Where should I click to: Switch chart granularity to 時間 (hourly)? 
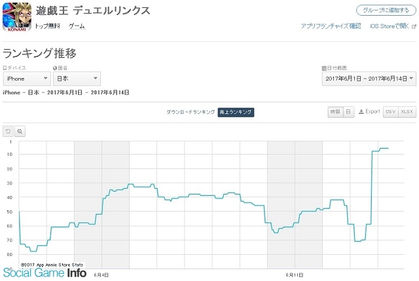(335, 112)
